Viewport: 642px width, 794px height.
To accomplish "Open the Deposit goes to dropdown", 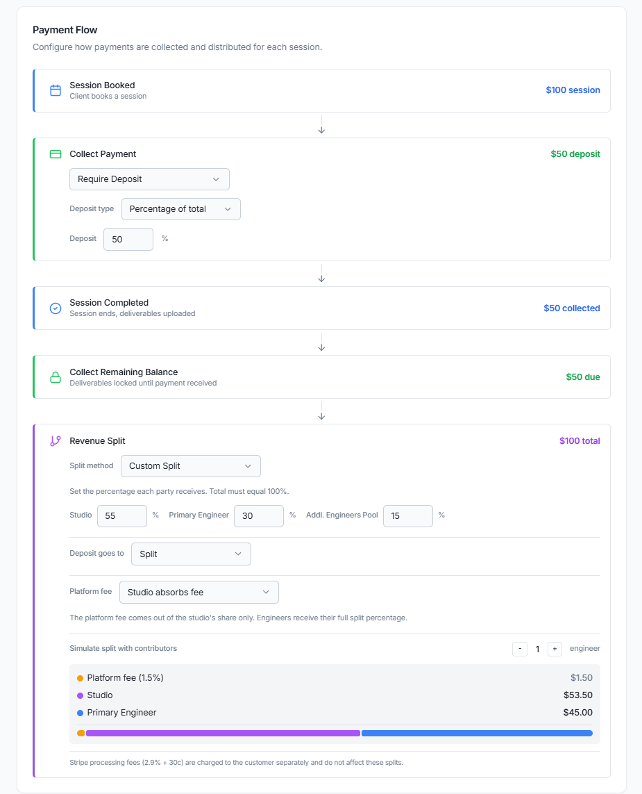I will click(192, 554).
